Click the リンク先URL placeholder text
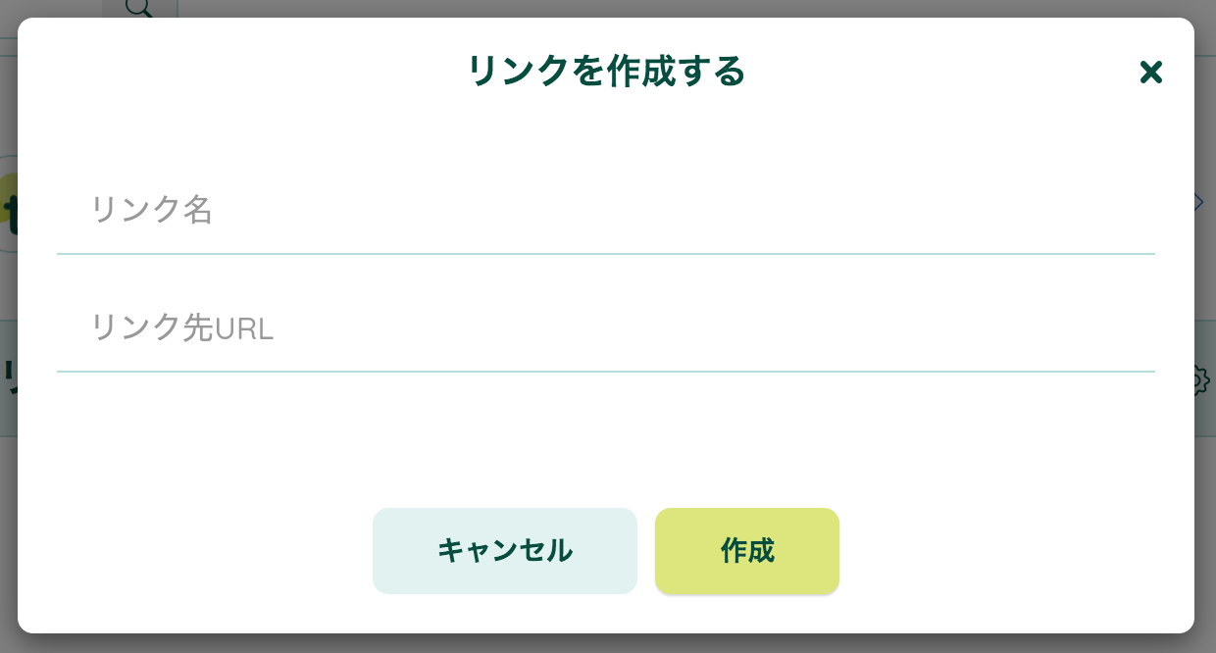1216x653 pixels. pyautogui.click(x=182, y=327)
